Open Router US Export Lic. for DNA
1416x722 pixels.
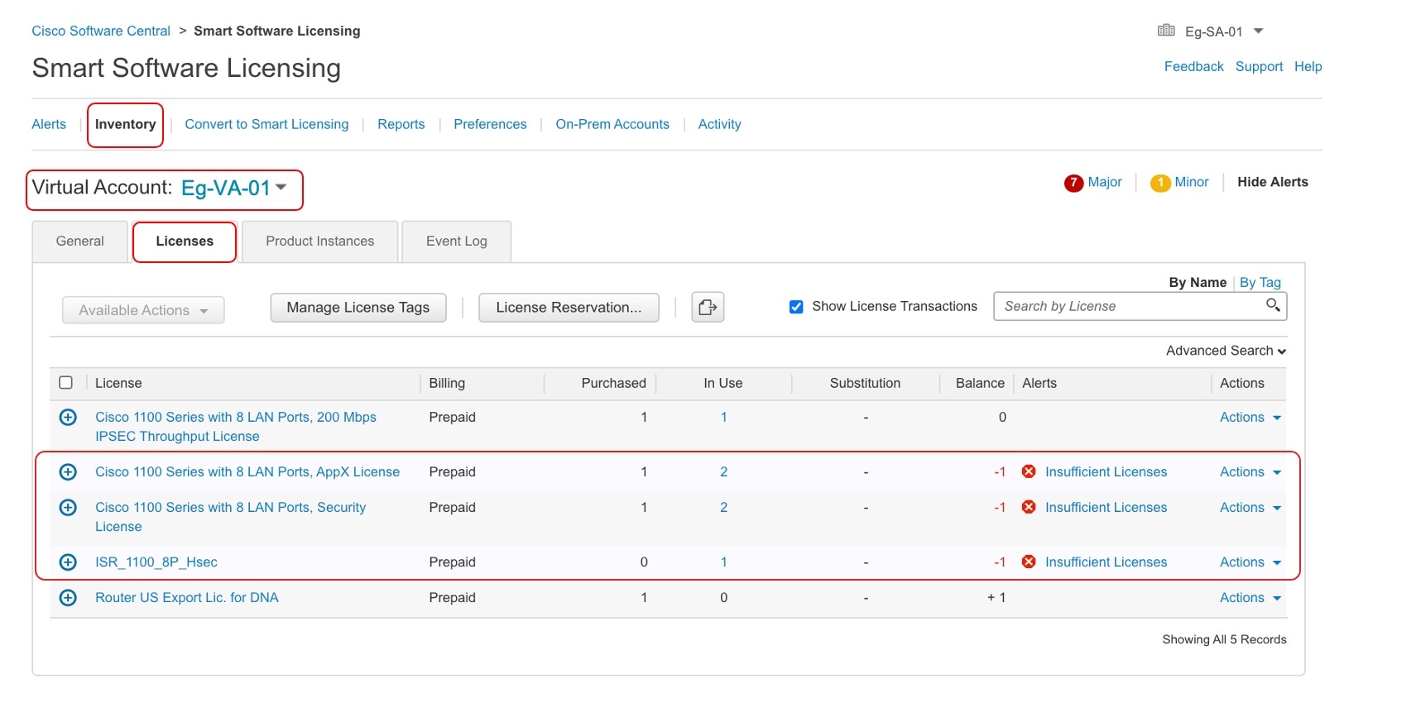[187, 597]
